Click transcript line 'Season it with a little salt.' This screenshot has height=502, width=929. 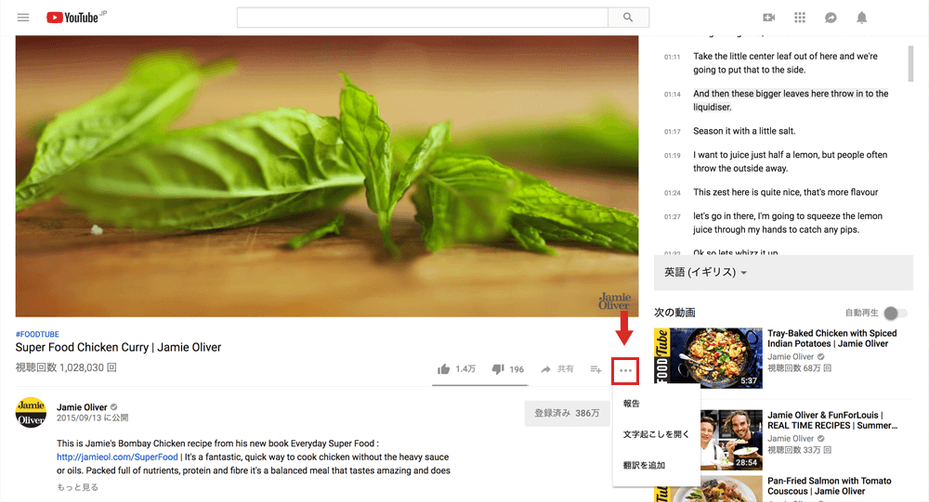pos(744,131)
